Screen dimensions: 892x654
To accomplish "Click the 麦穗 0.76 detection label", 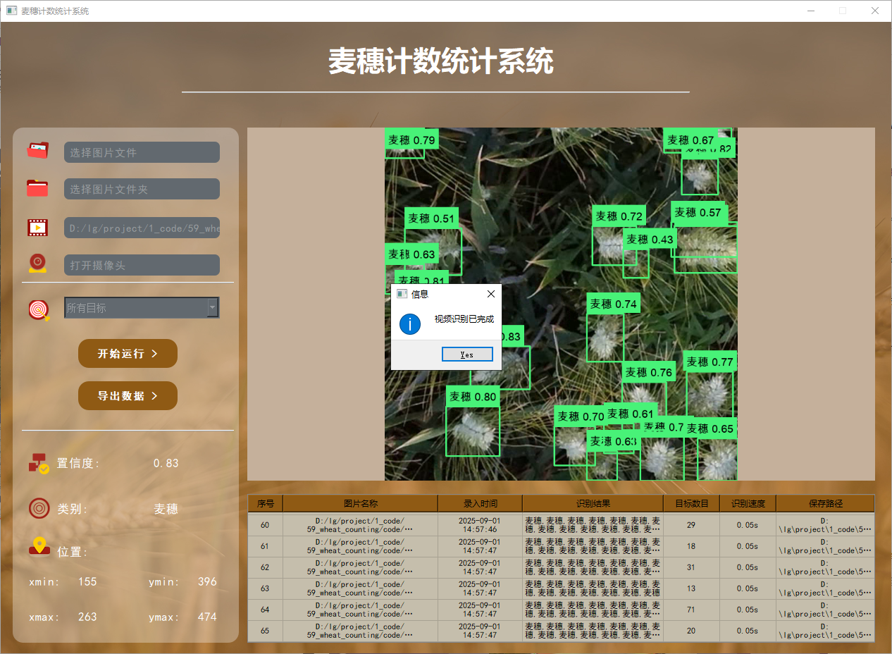I will tap(649, 372).
